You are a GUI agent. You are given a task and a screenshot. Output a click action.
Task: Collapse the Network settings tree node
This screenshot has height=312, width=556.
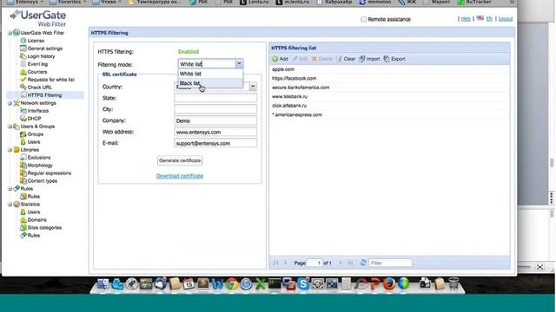10,103
